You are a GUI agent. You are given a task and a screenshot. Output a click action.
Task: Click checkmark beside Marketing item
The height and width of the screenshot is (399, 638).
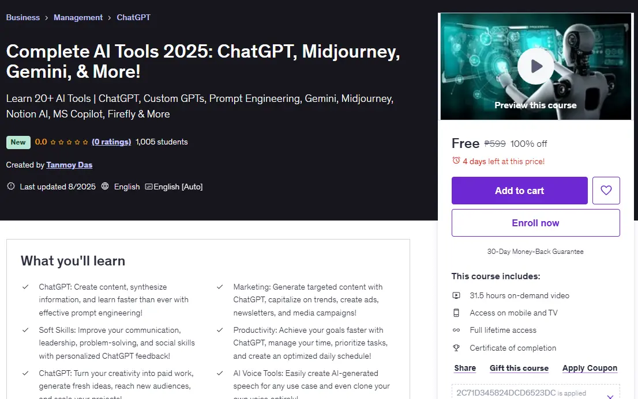tap(220, 287)
